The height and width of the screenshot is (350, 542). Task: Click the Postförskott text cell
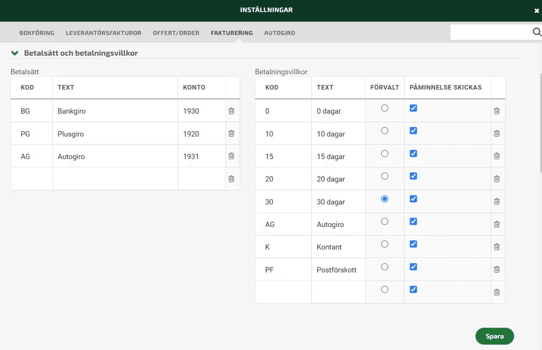point(338,269)
